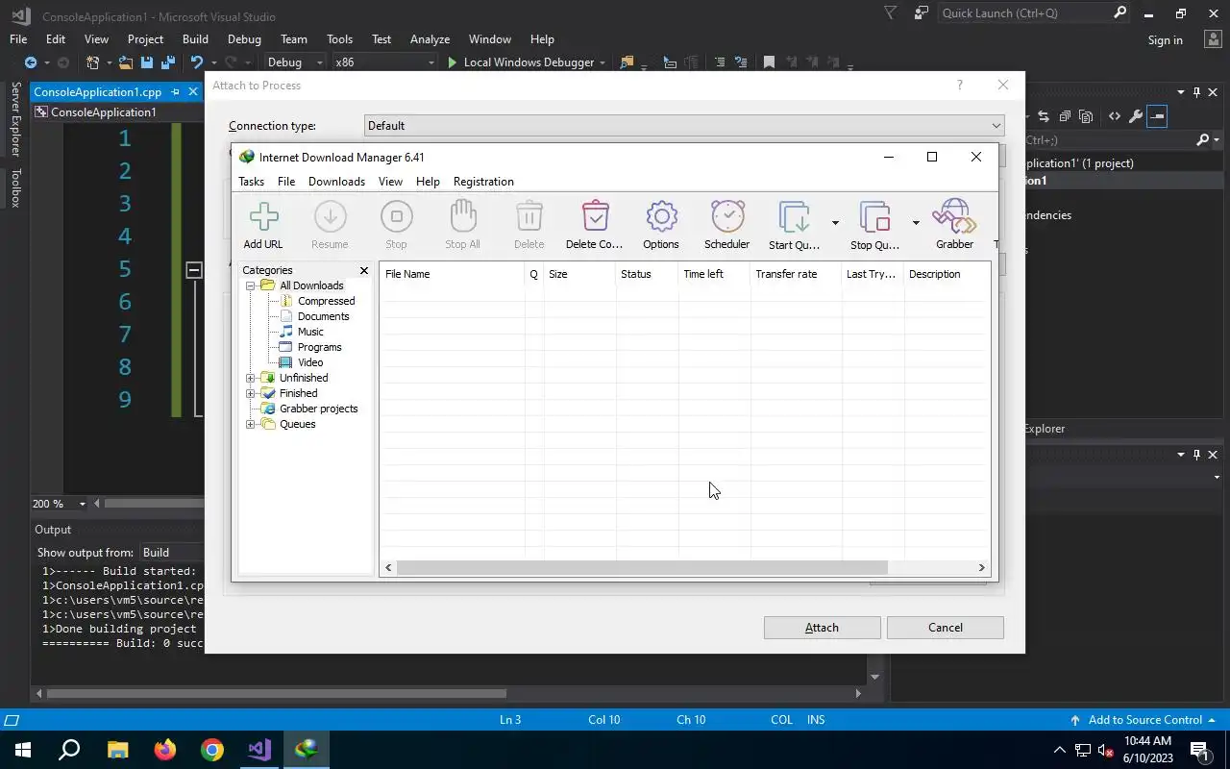Open IDM Options gear icon
Viewport: 1230px width, 769px height.
click(661, 217)
